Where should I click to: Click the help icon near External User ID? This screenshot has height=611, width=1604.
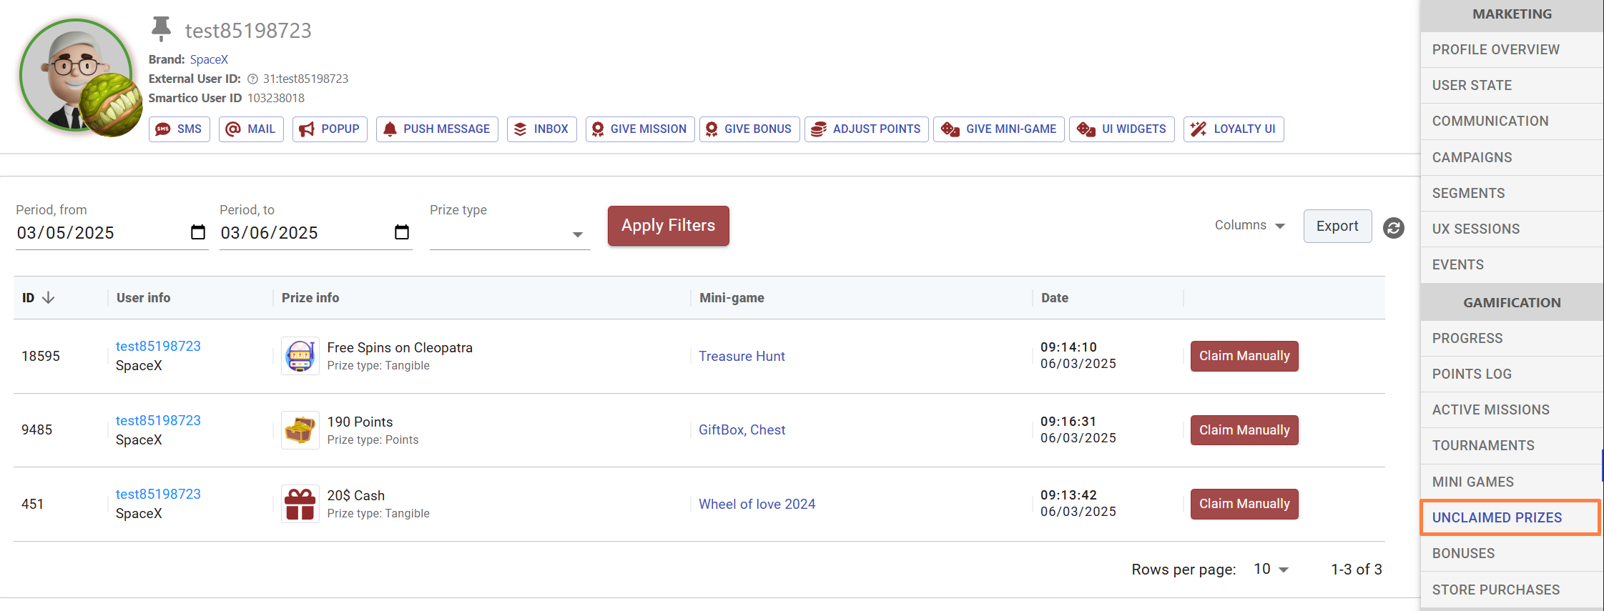[252, 79]
